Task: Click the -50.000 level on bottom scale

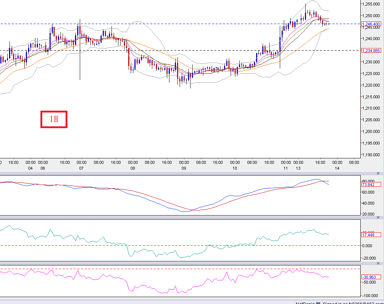Action: pyautogui.click(x=369, y=282)
